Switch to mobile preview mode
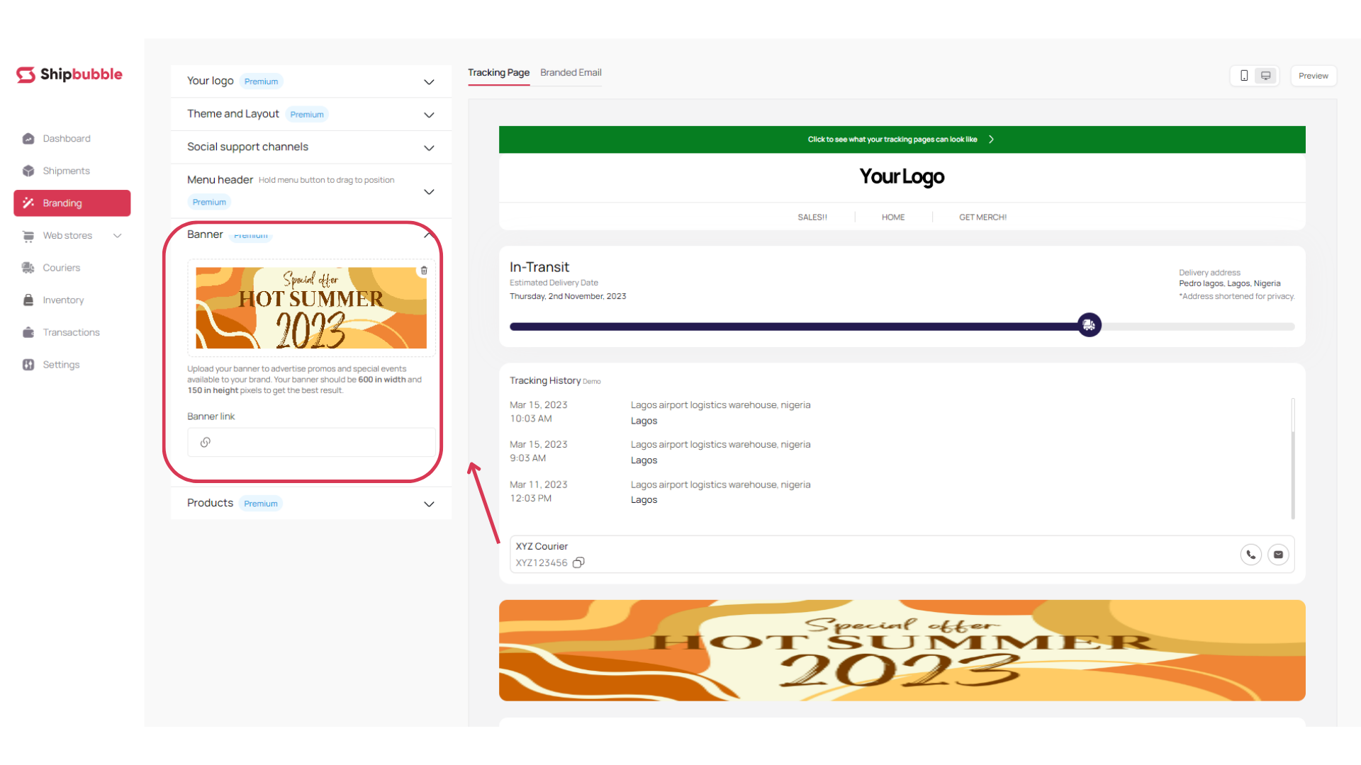1361x765 pixels. coord(1243,76)
